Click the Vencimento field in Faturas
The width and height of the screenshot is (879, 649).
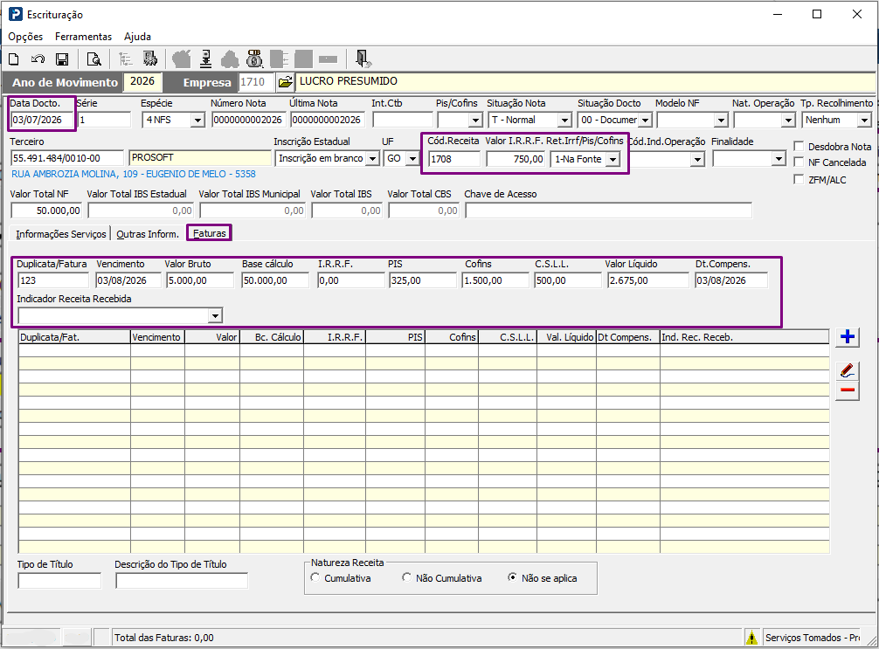[x=128, y=280]
